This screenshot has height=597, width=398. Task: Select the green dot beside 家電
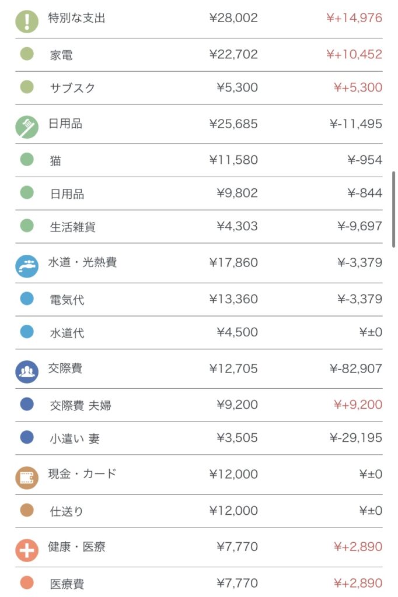coord(27,54)
